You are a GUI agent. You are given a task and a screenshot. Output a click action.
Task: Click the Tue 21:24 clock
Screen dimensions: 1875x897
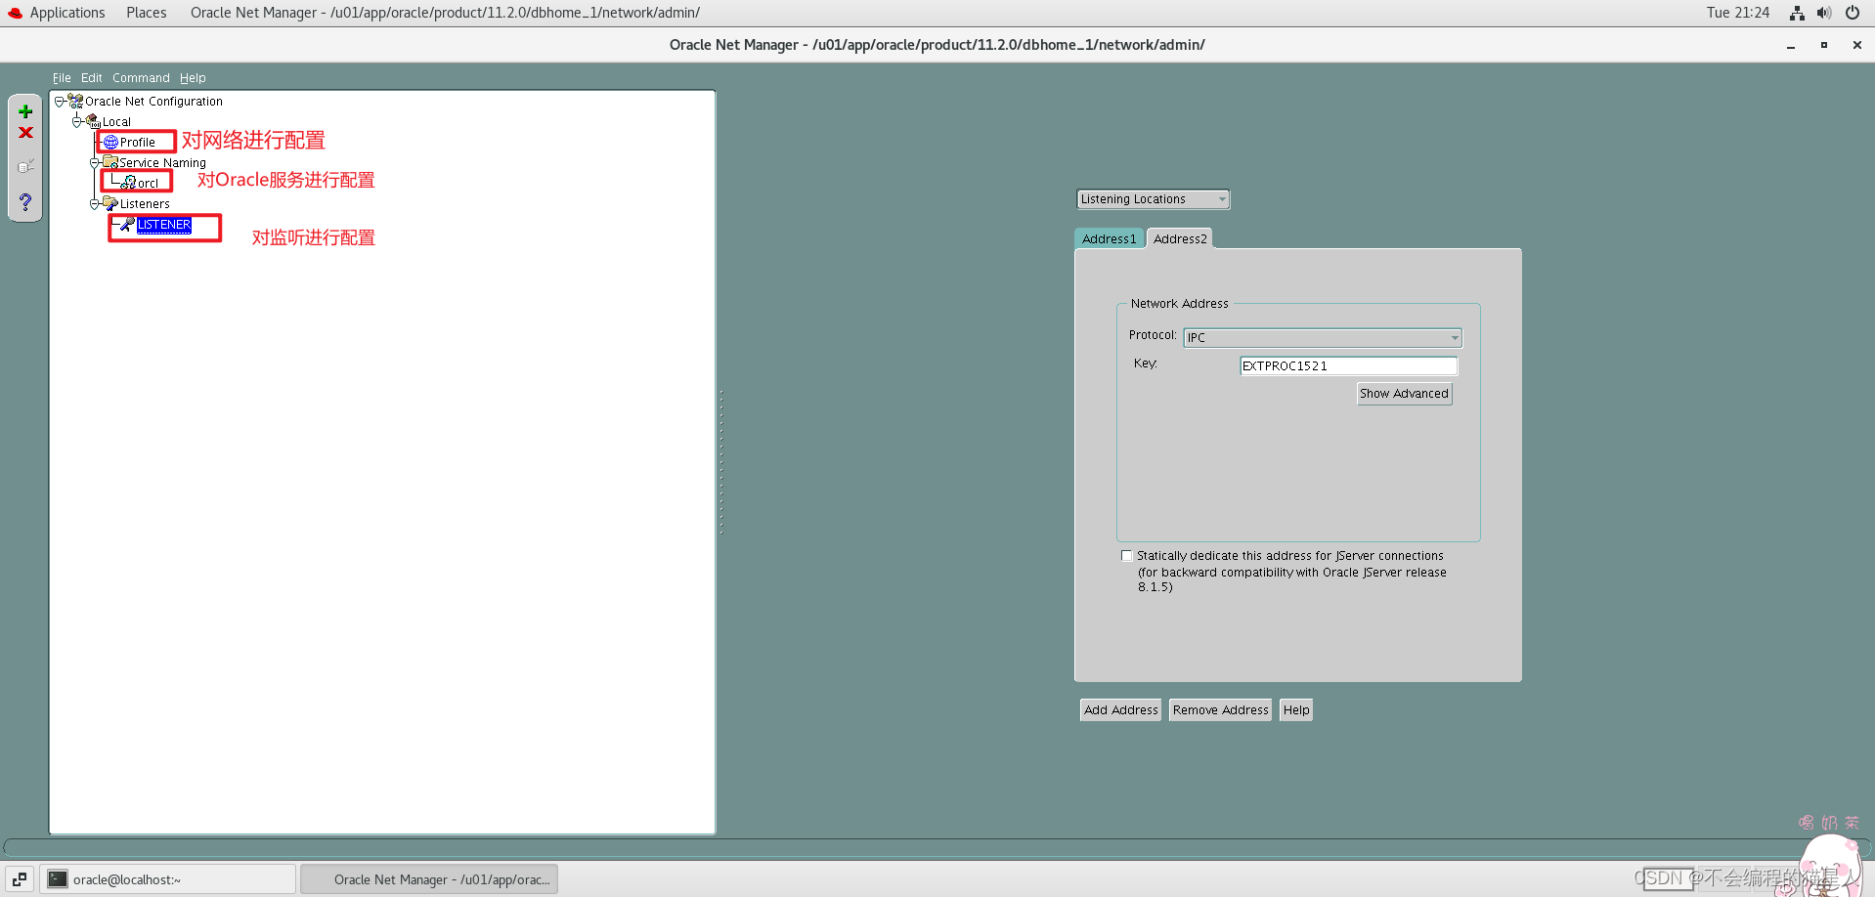click(1738, 13)
